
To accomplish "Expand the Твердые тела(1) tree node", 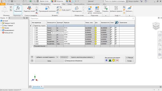I will click(1, 23).
